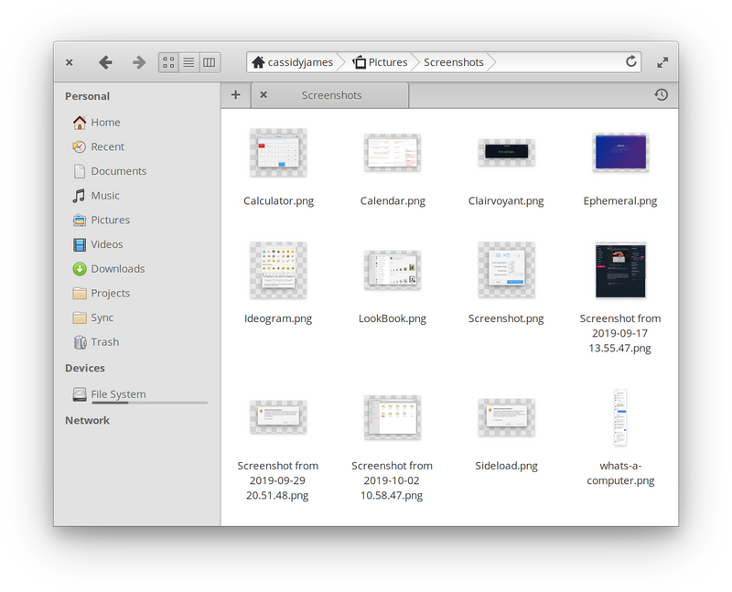Open Downloads in the sidebar
The image size is (732, 592).
coord(135,269)
